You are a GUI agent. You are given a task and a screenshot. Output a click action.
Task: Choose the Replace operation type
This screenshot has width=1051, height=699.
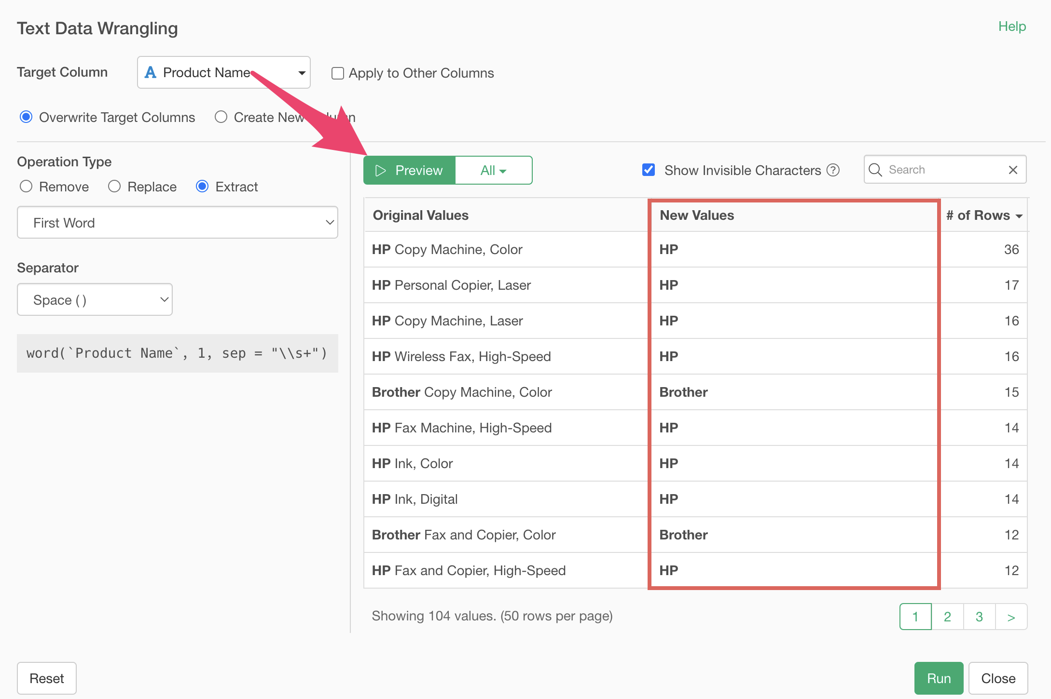[114, 187]
